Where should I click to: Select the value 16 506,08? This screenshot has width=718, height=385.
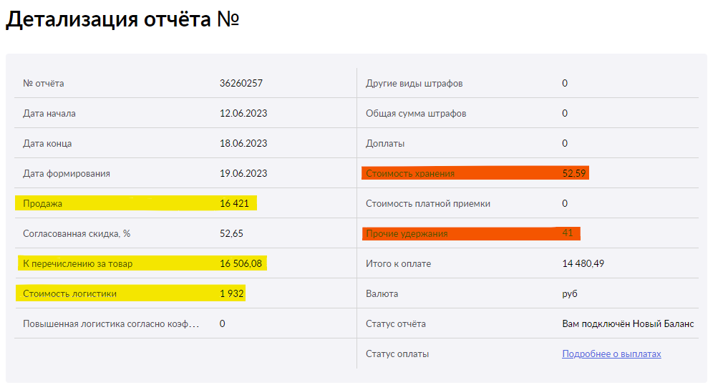click(x=241, y=264)
